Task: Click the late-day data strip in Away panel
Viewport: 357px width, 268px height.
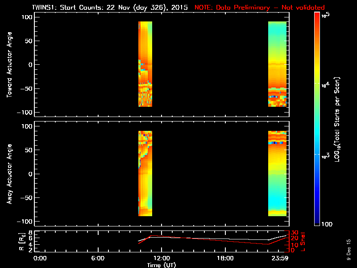Action: click(277, 173)
